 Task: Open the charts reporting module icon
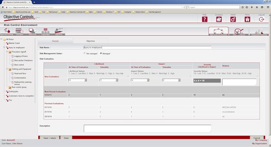259,32
